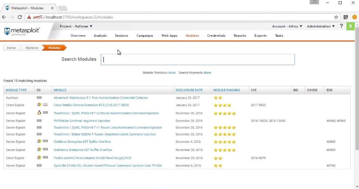Image resolution: width=359 pixels, height=189 pixels.
Task: Click the insecure connection warning icon
Action: click(x=29, y=17)
